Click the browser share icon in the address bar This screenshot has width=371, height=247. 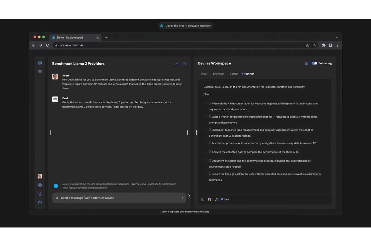point(308,45)
